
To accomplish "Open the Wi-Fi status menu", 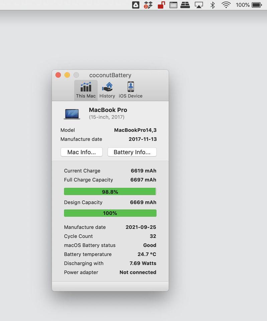I will [x=226, y=5].
